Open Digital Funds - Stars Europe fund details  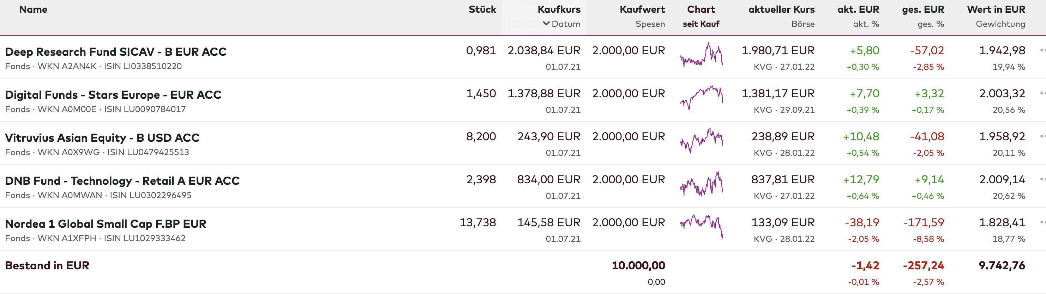[113, 95]
